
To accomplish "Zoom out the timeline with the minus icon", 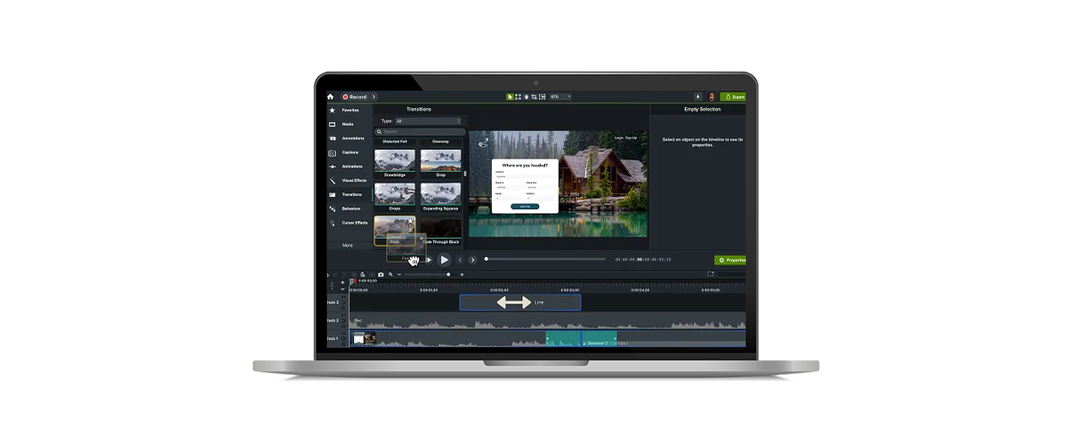I will pyautogui.click(x=400, y=275).
